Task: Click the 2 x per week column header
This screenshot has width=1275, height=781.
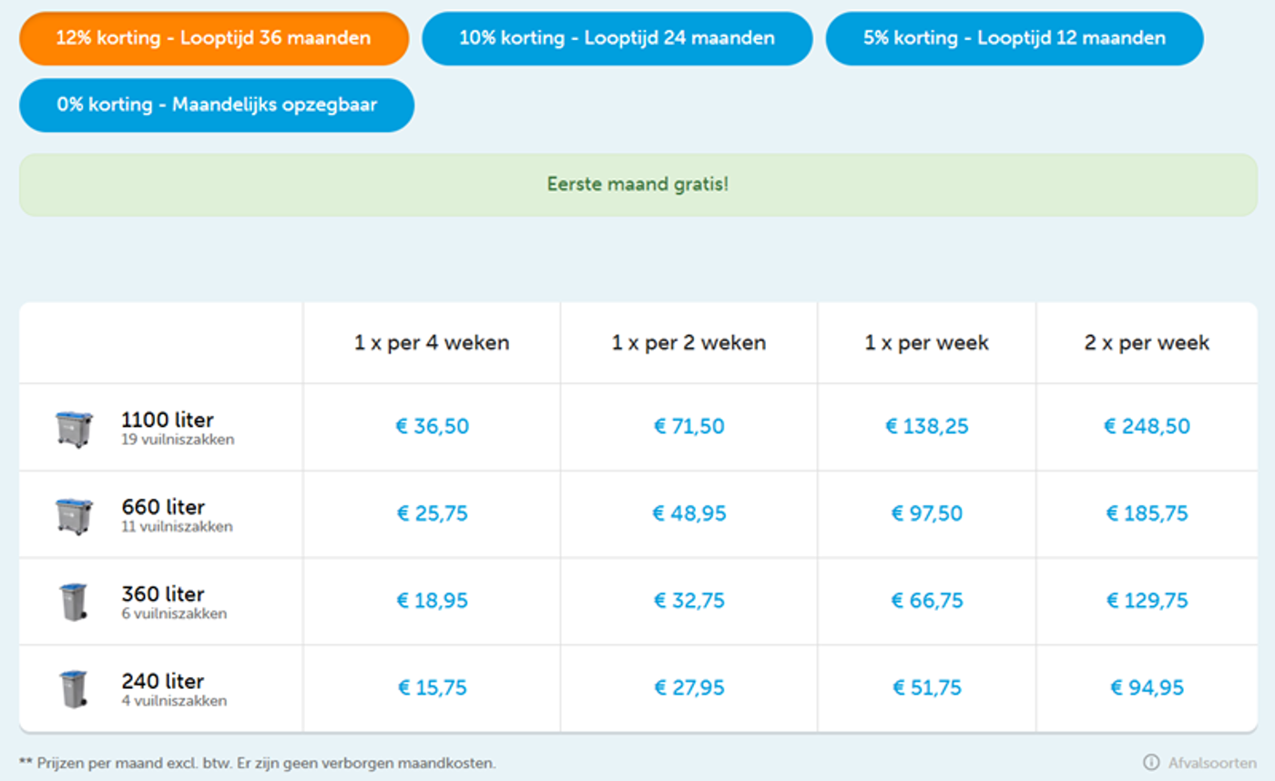Action: coord(1145,343)
